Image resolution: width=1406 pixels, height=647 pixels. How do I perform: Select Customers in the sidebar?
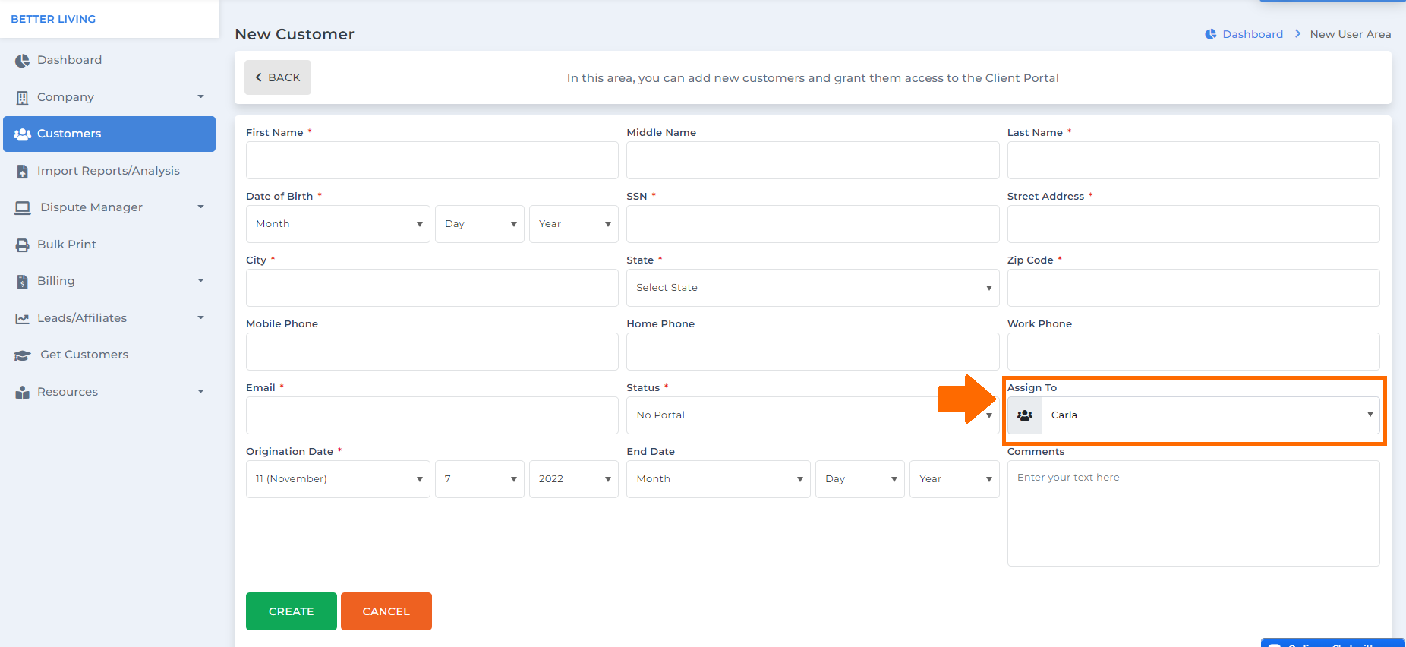[109, 134]
